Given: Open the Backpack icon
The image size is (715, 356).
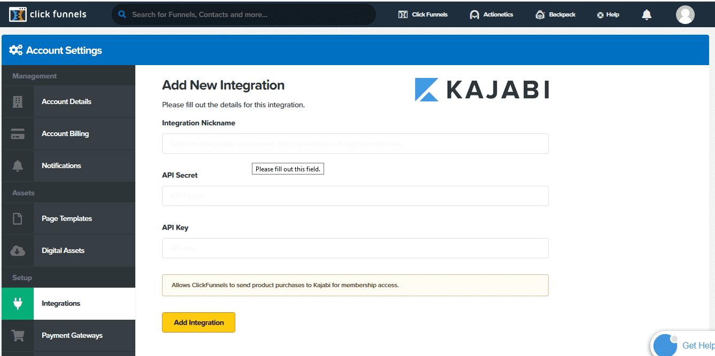Looking at the screenshot, I should click(x=540, y=14).
